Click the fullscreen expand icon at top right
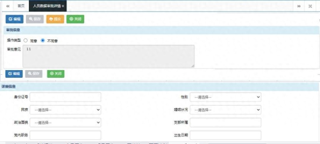Viewport: 320px width, 144px height. point(310,6)
